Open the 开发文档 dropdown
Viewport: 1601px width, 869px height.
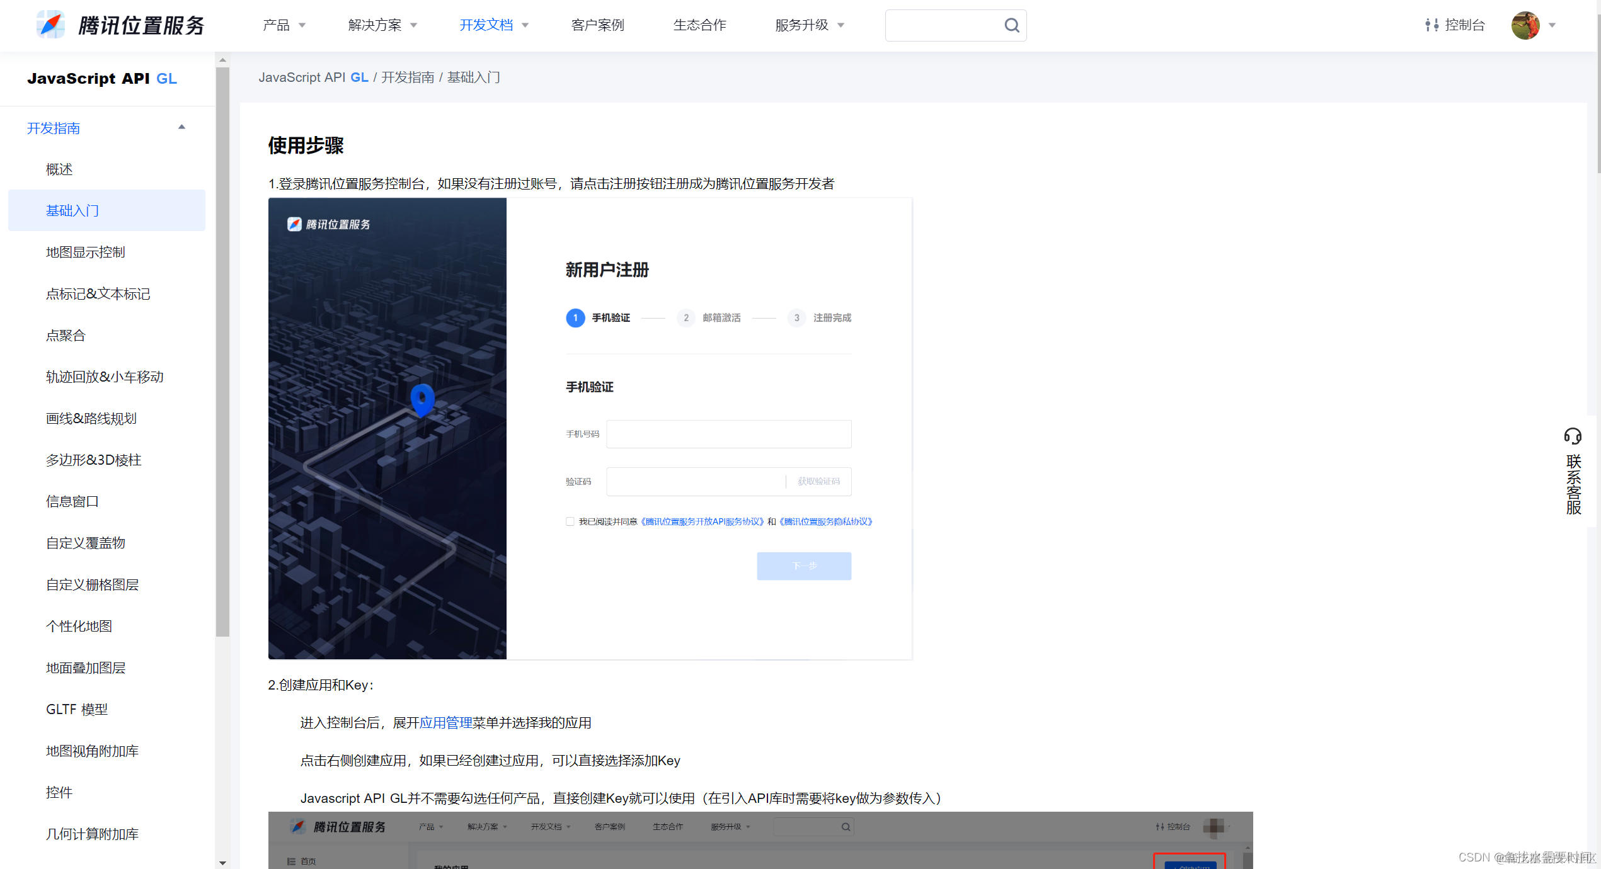click(x=493, y=25)
